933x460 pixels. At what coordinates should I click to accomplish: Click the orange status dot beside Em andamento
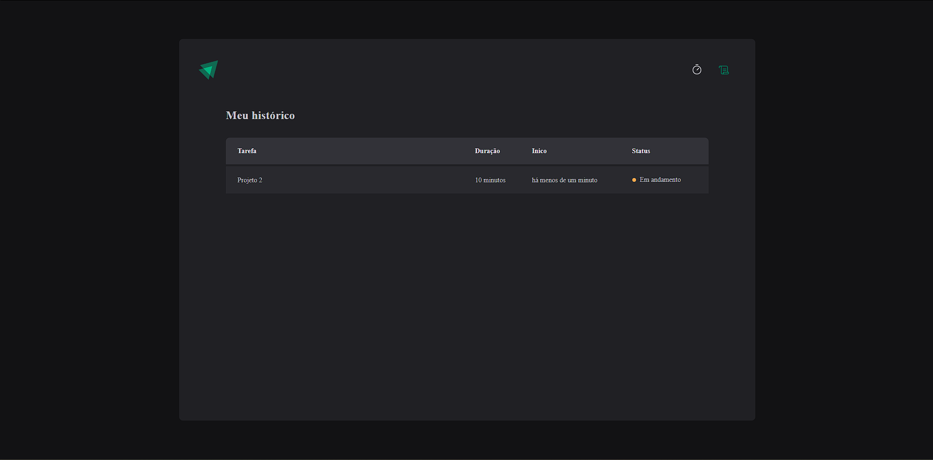(x=634, y=180)
